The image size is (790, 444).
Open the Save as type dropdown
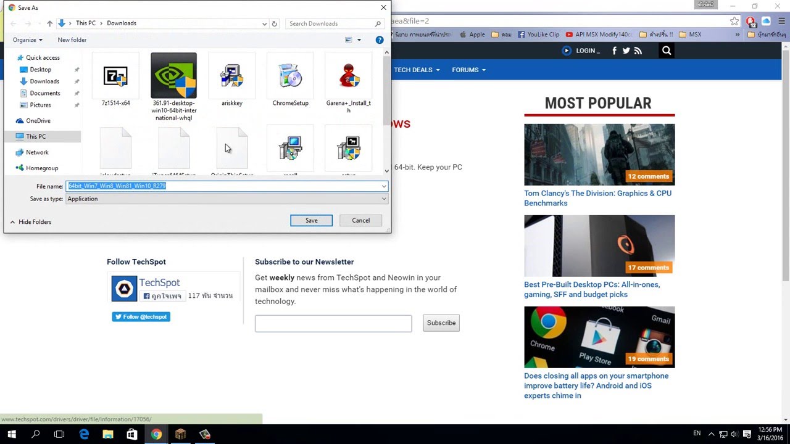tap(383, 199)
